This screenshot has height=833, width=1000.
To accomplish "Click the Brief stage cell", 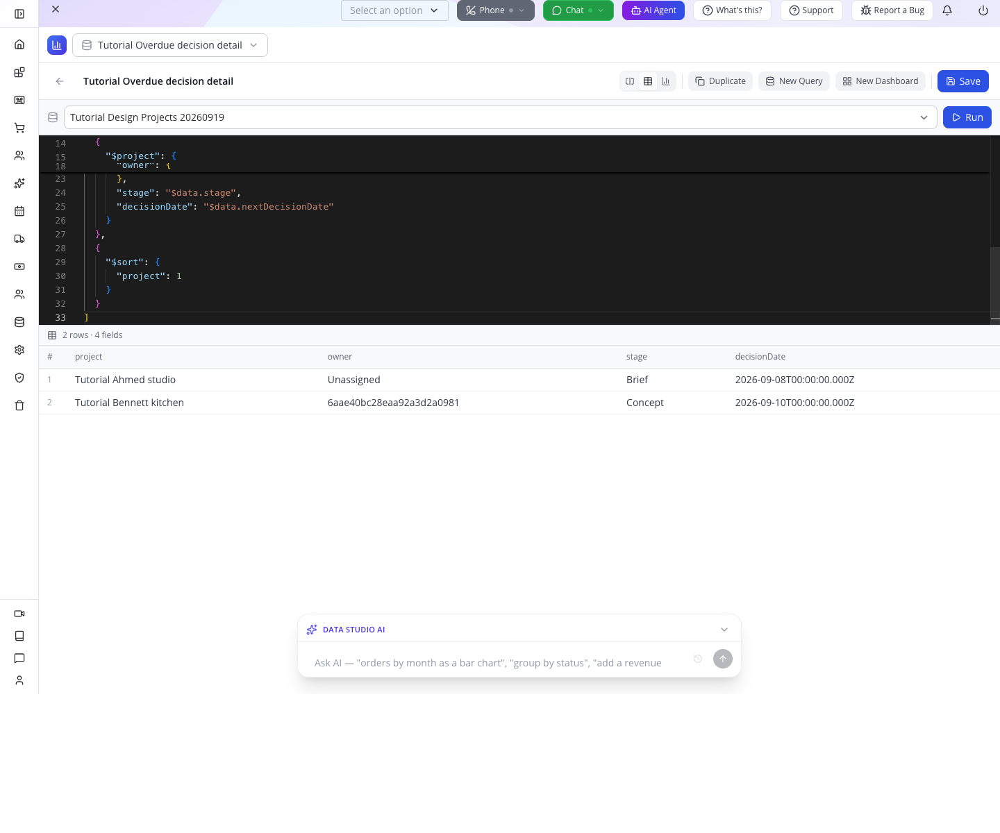I will [x=637, y=380].
